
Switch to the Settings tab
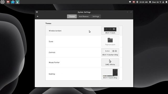pos(96,16)
